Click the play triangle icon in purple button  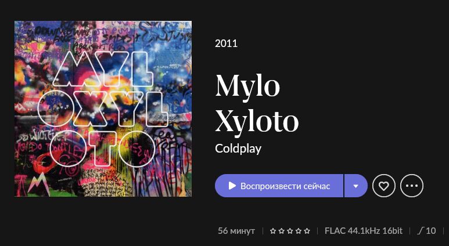(x=232, y=186)
